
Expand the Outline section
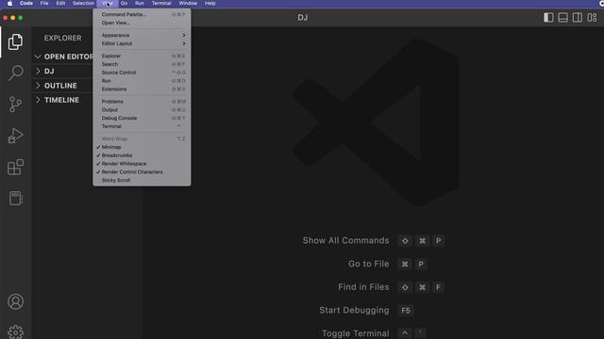pos(63,86)
